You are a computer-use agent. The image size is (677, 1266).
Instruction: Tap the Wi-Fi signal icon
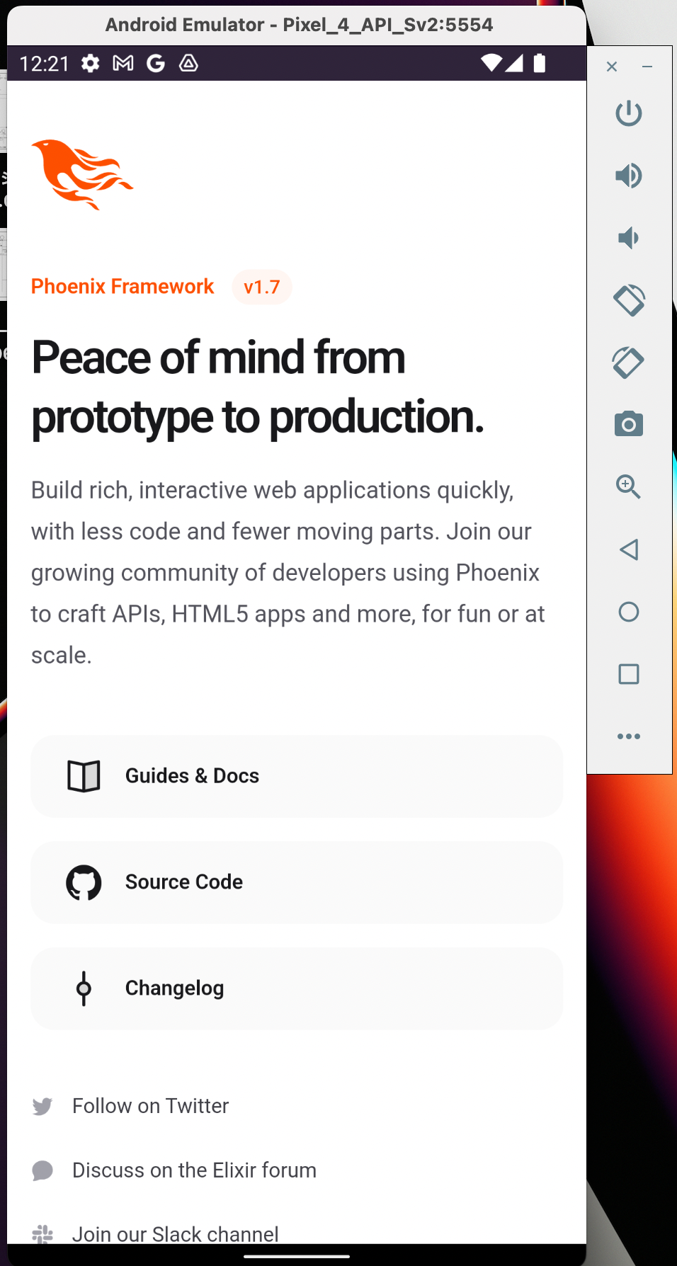491,64
